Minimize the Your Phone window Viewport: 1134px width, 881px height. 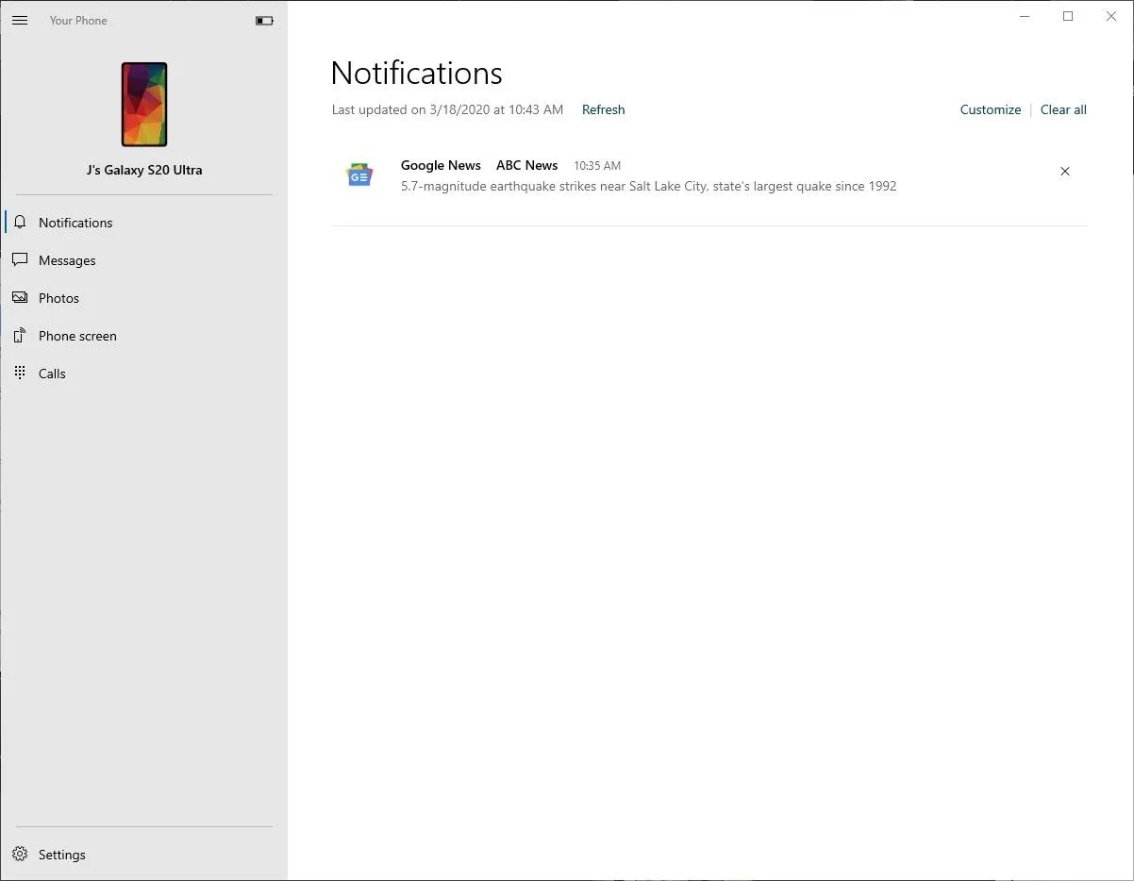(x=1025, y=16)
